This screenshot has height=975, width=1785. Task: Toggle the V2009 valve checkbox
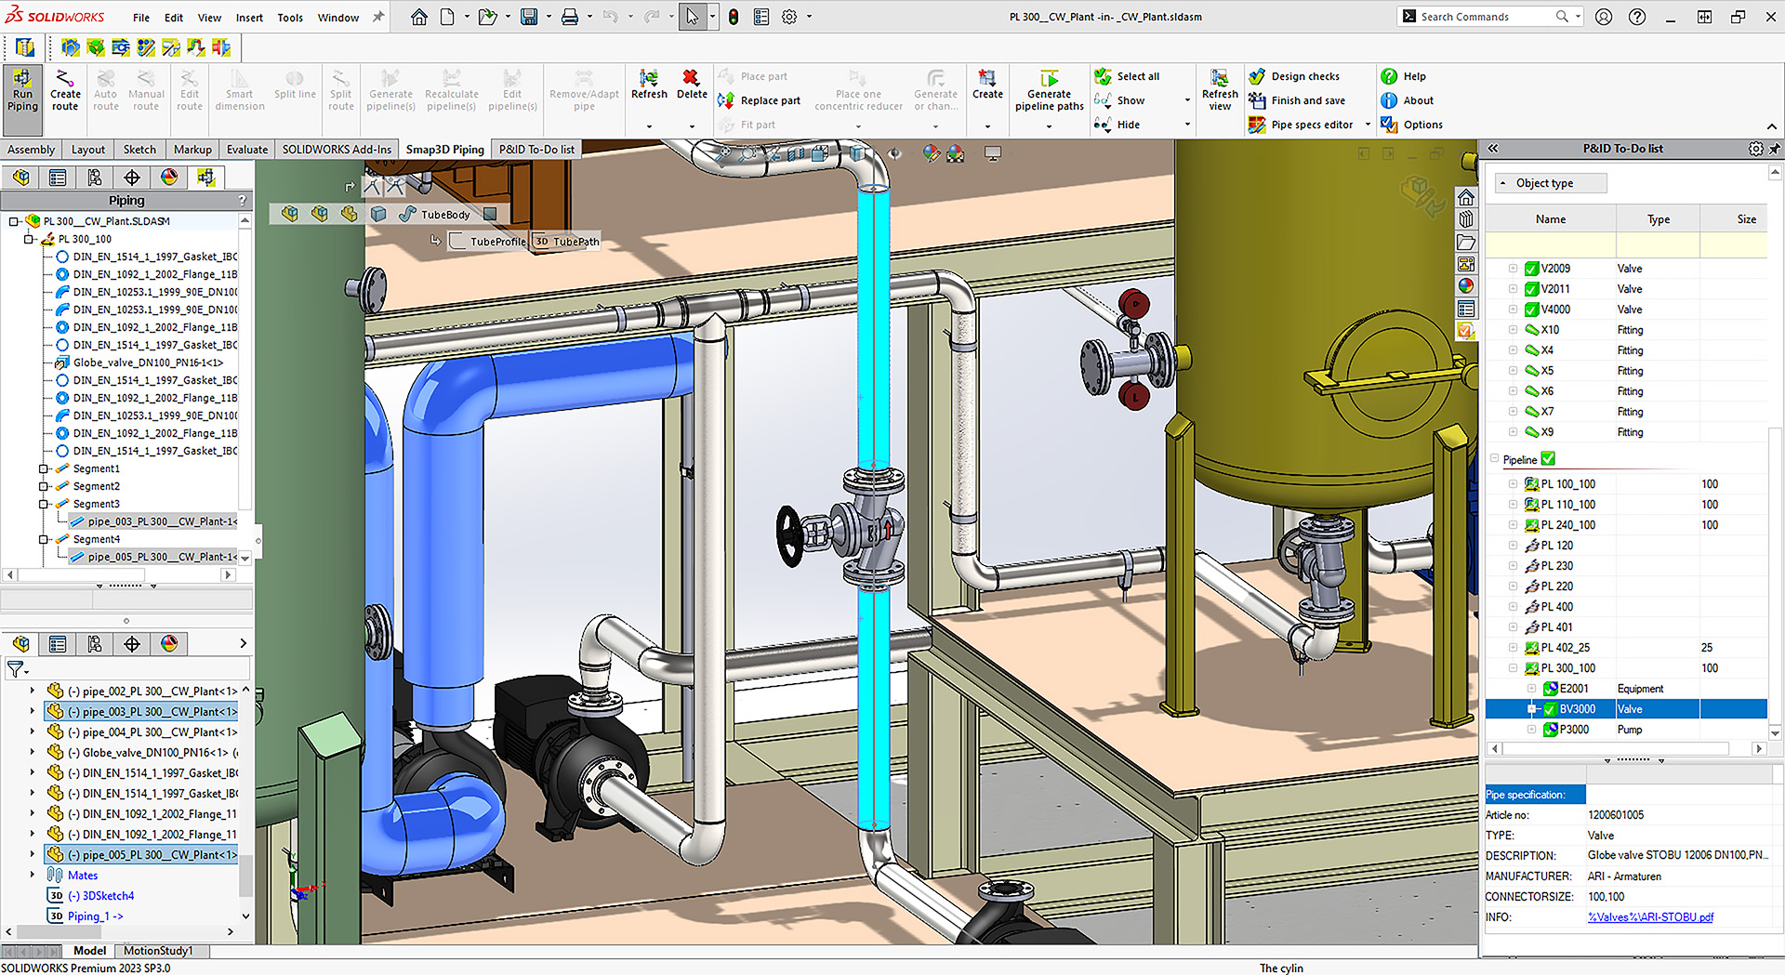coord(1531,269)
